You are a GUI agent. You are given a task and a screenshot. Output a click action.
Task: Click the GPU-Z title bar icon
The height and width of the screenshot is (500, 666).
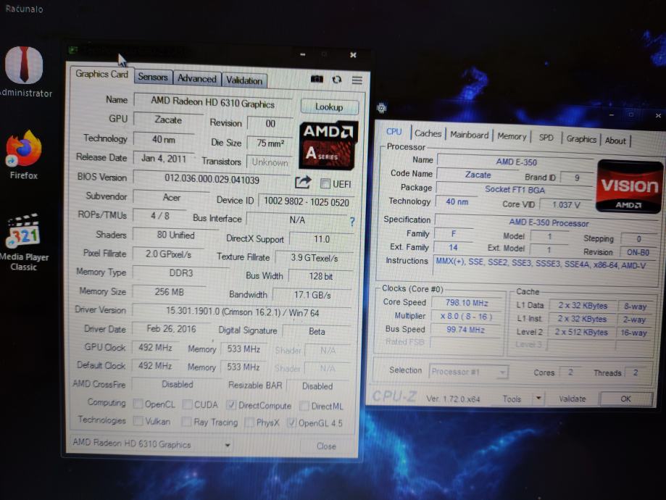point(73,50)
